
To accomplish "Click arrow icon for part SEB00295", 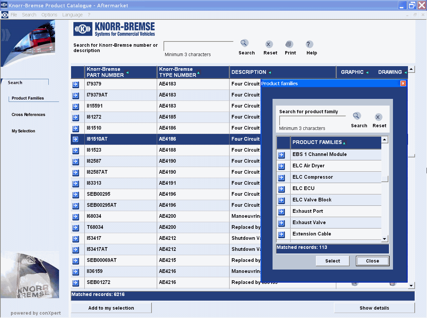I will pos(76,195).
